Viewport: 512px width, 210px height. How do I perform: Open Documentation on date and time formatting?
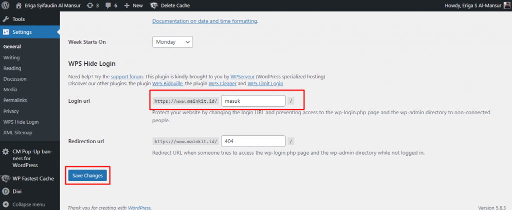204,21
